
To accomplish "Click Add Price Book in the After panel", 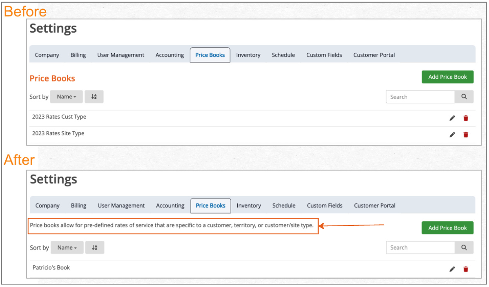I will [447, 228].
